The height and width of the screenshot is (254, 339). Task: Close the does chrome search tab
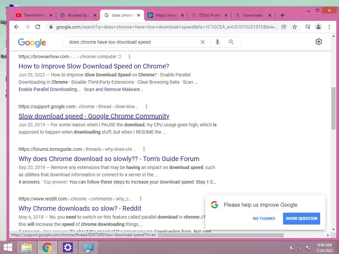[139, 15]
